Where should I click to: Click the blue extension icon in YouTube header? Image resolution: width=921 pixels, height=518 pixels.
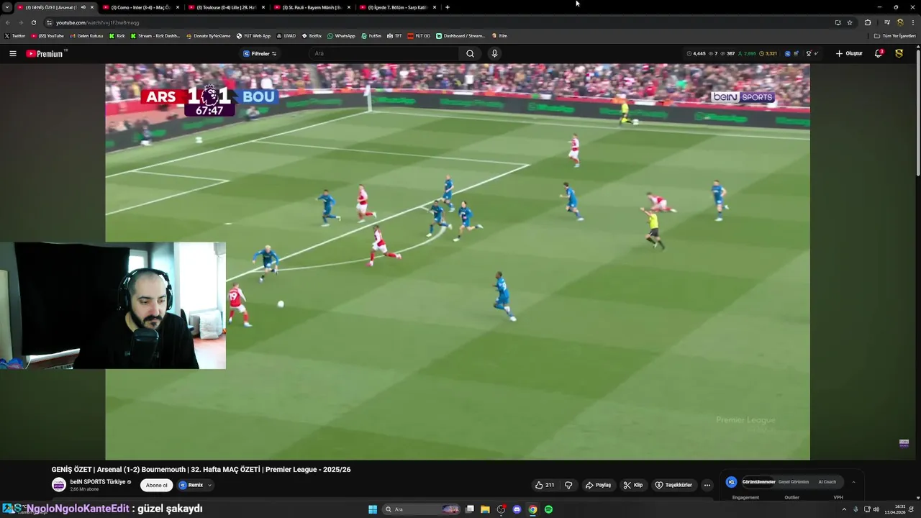click(x=787, y=53)
